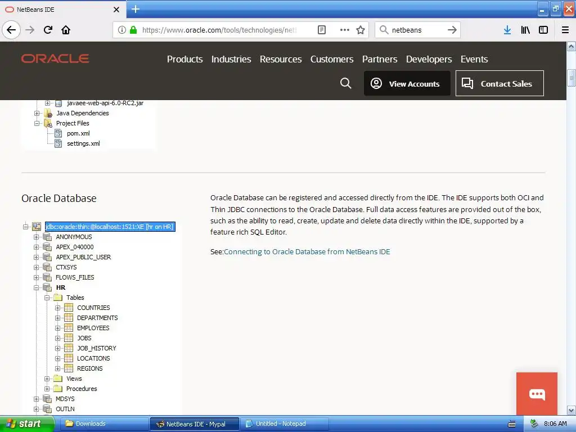Image resolution: width=576 pixels, height=432 pixels.
Task: Click NetBeans IDE - Mypal taskbar button
Action: [x=195, y=424]
